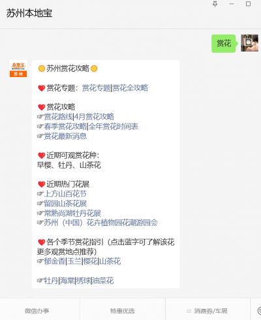Screen dimensions: 261x320
Task: Visit the 上方山百花节 link
Action: point(65,194)
